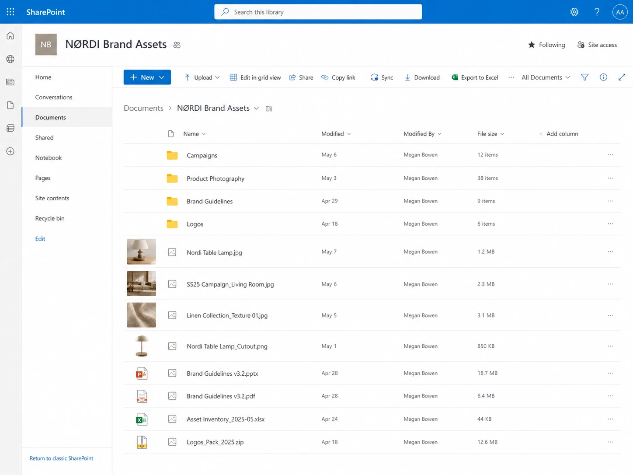The height and width of the screenshot is (475, 633).
Task: Click the Create plus icon in rail
Action: [x=10, y=151]
